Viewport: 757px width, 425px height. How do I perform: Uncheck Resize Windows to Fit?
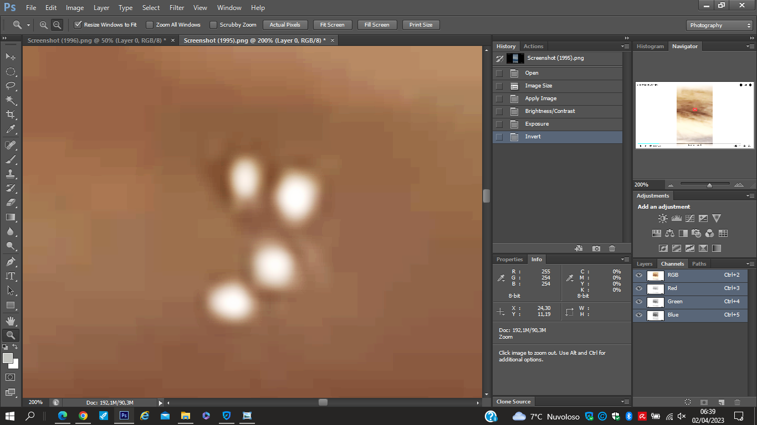78,25
